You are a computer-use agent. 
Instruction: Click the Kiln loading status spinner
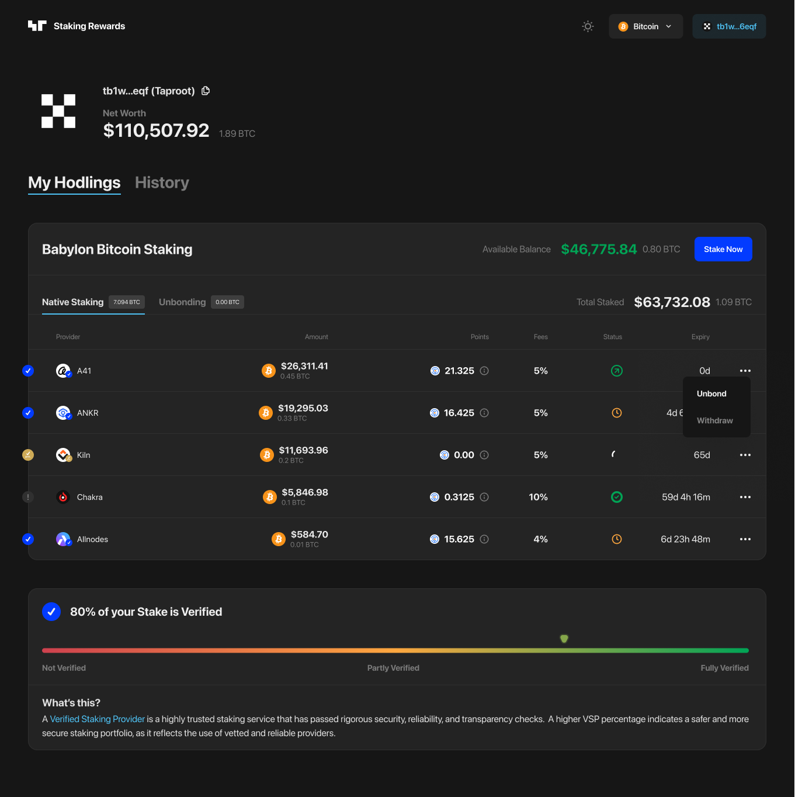tap(614, 454)
